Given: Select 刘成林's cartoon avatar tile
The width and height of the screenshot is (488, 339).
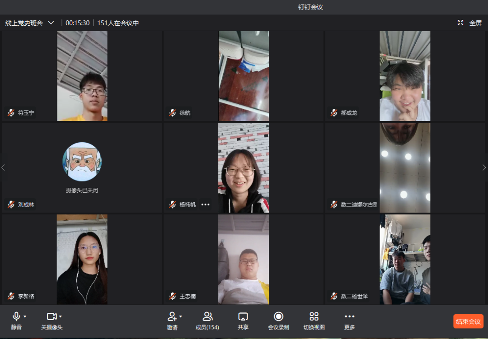Looking at the screenshot, I should tap(82, 162).
